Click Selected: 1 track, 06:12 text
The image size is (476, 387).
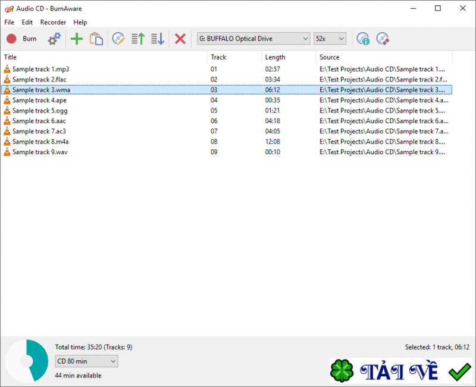coord(437,347)
